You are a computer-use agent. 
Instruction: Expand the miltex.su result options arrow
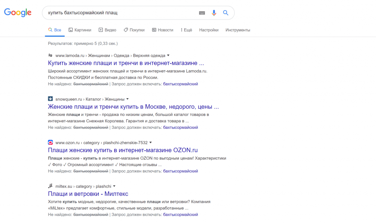point(115,186)
